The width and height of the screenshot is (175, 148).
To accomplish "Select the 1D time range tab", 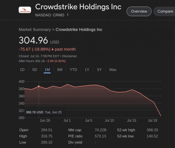I will tap(22, 70).
